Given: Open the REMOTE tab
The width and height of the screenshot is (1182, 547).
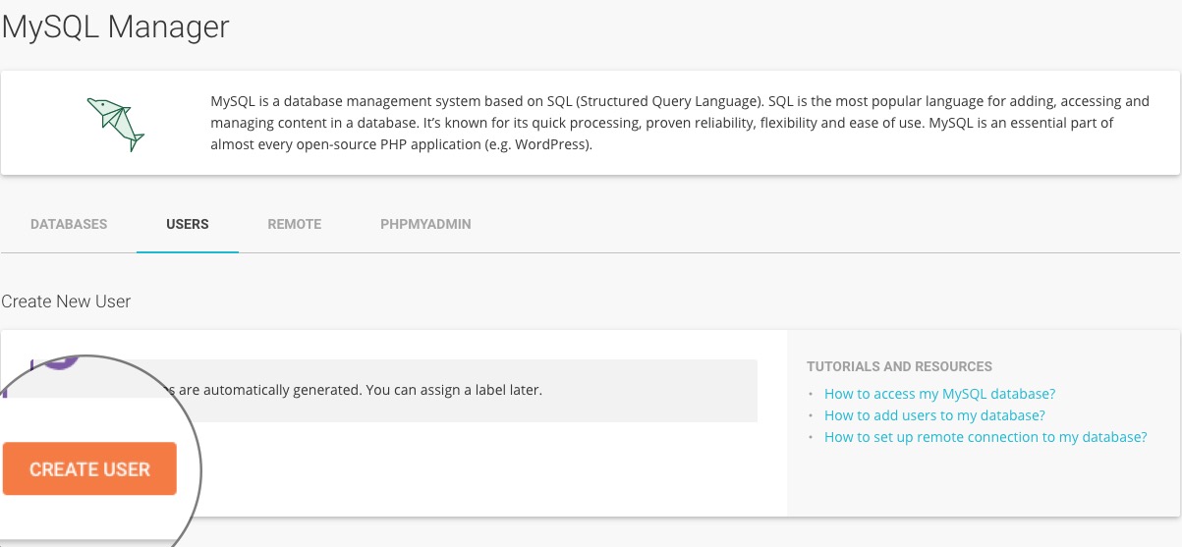Looking at the screenshot, I should [295, 224].
